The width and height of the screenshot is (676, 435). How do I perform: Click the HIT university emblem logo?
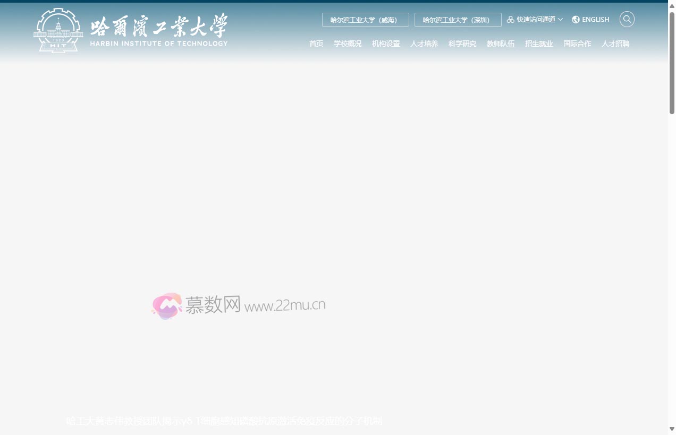pyautogui.click(x=58, y=30)
